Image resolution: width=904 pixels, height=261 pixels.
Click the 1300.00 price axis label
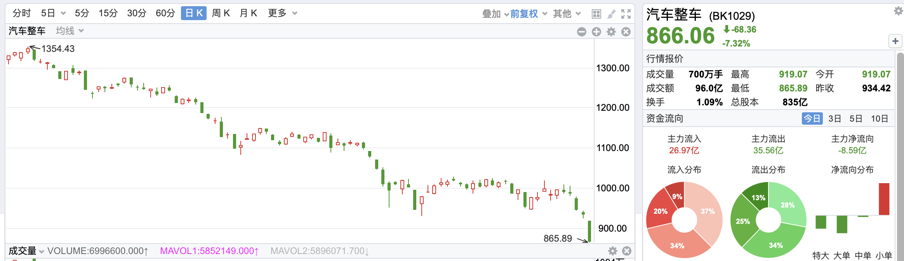(x=613, y=68)
